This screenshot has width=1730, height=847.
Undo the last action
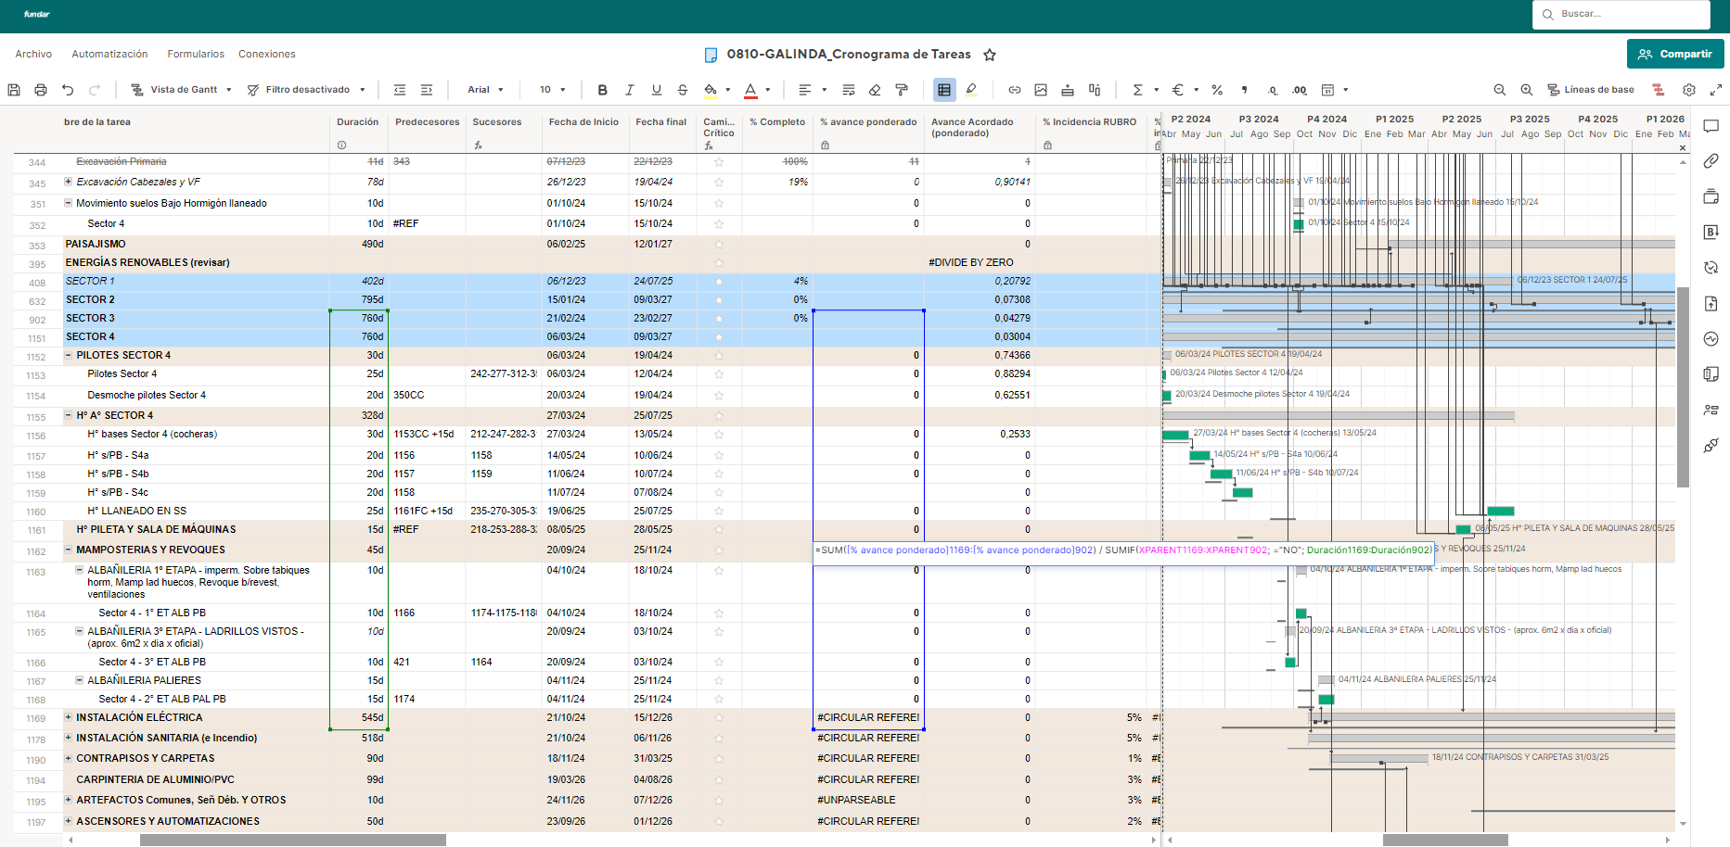point(68,90)
